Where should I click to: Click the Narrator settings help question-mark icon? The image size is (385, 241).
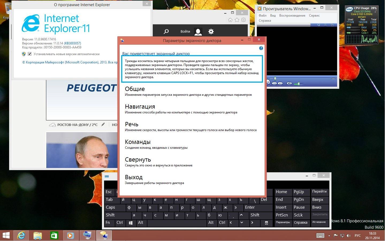(261, 48)
